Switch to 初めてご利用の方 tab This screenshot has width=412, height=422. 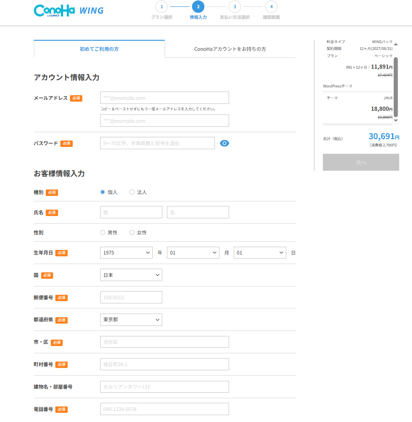pos(99,49)
